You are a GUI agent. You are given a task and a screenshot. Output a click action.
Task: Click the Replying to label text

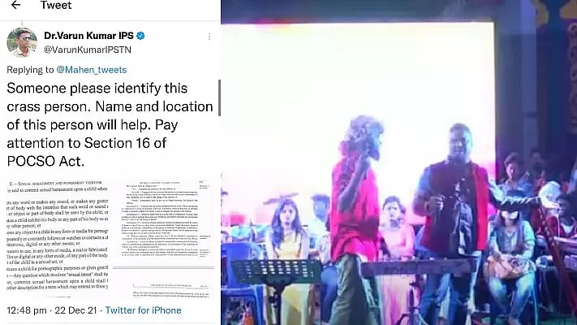30,70
